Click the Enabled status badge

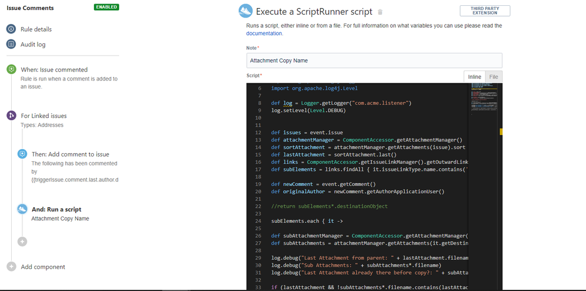pyautogui.click(x=107, y=7)
